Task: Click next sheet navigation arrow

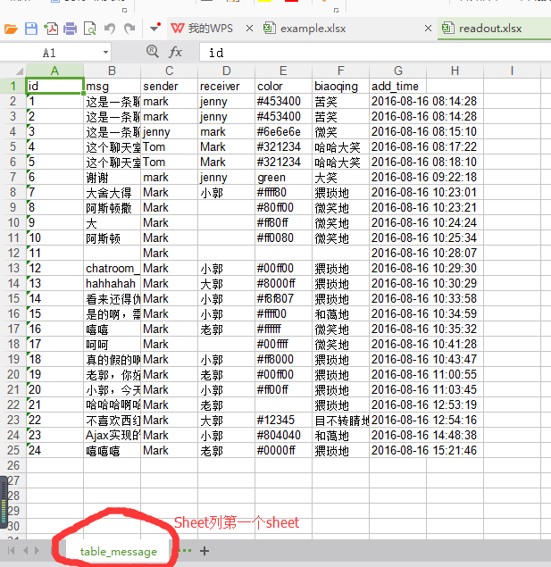Action: click(37, 551)
